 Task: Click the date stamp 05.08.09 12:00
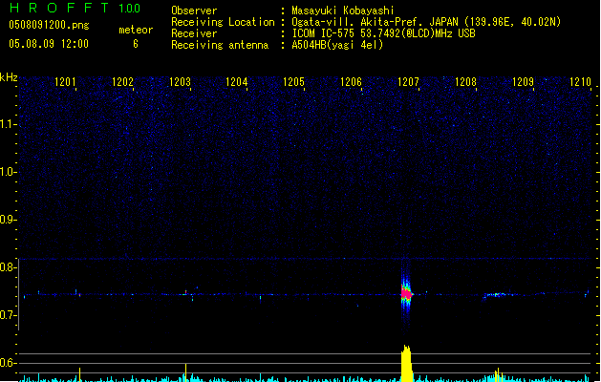[48, 44]
